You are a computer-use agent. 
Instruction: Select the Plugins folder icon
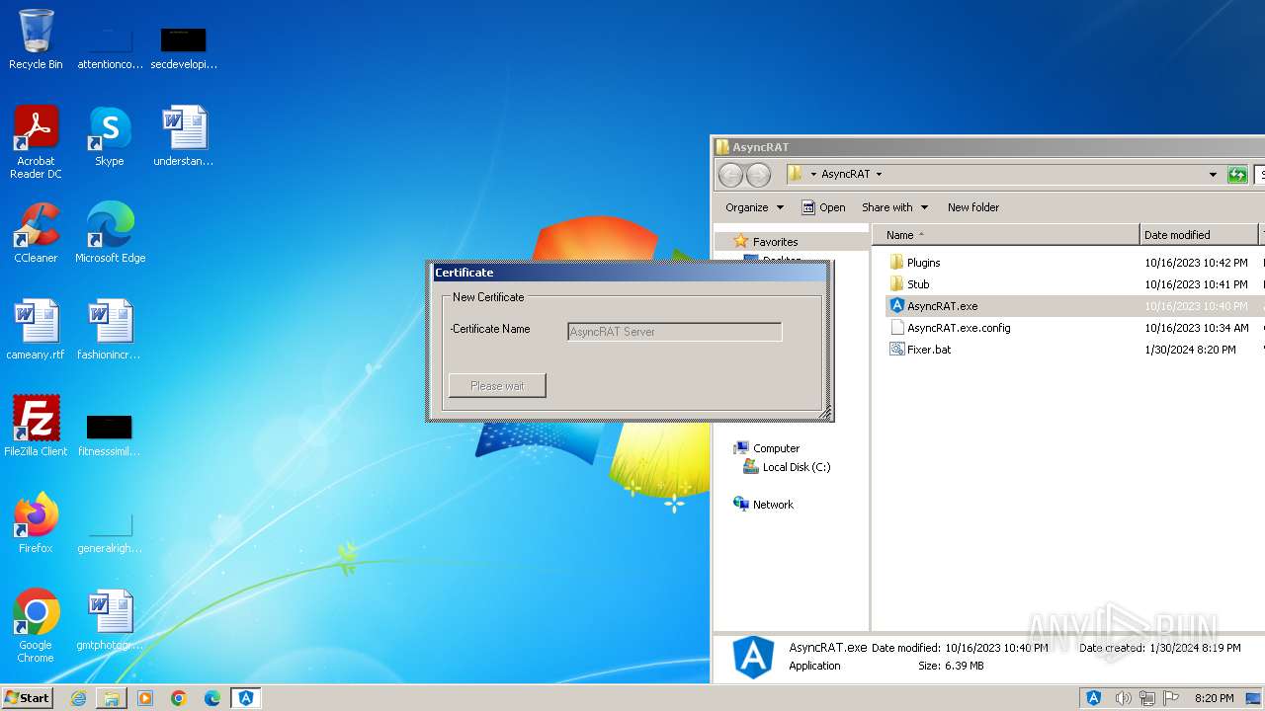[897, 263]
